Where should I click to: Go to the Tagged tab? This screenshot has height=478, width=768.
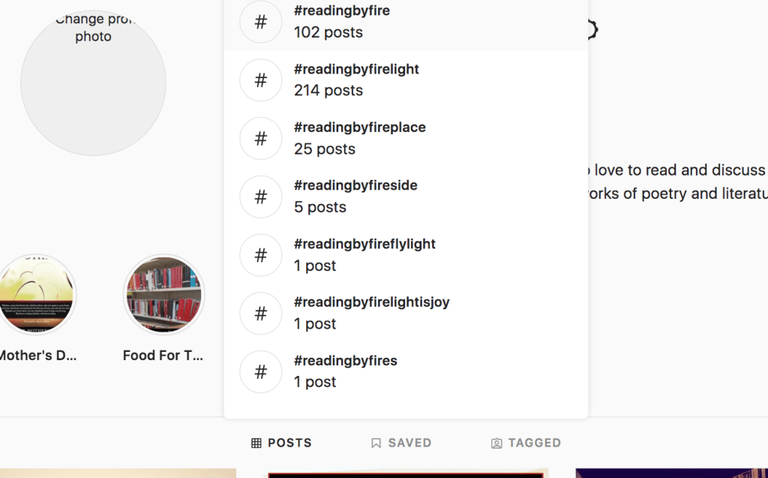point(526,443)
